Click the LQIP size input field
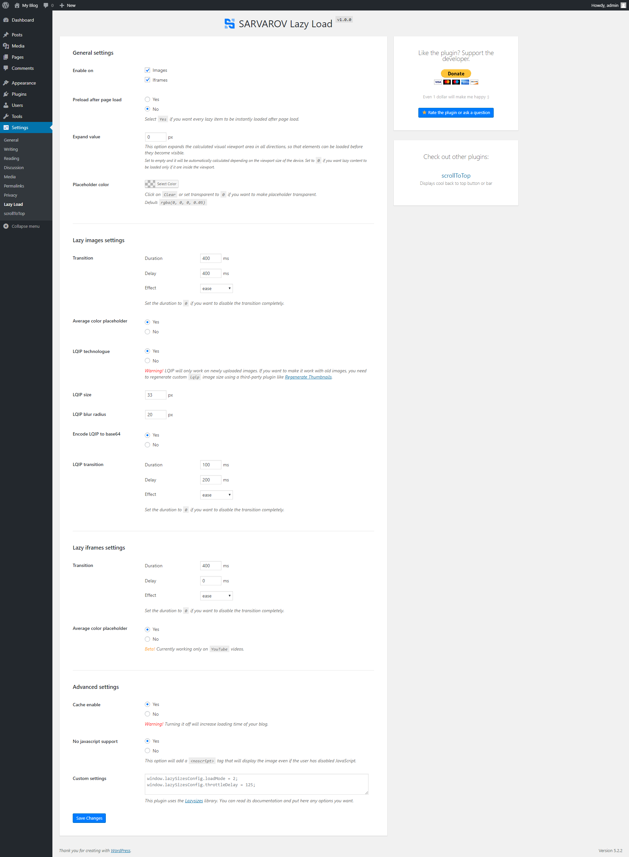The width and height of the screenshot is (629, 857). tap(155, 395)
